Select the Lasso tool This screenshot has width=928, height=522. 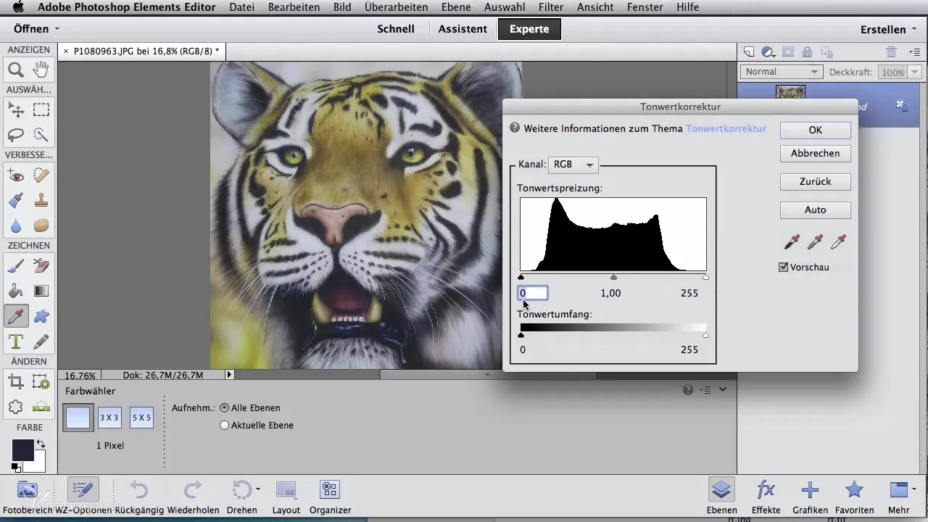(15, 135)
